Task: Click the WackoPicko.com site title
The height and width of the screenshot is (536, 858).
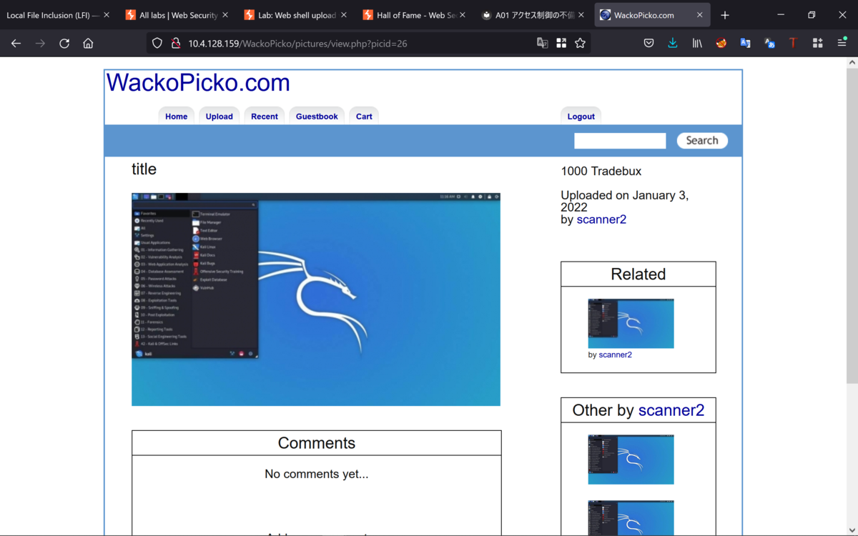Action: [198, 83]
